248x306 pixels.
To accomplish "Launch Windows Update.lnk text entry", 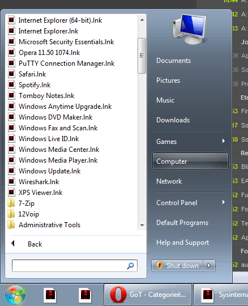I will [x=50, y=171].
